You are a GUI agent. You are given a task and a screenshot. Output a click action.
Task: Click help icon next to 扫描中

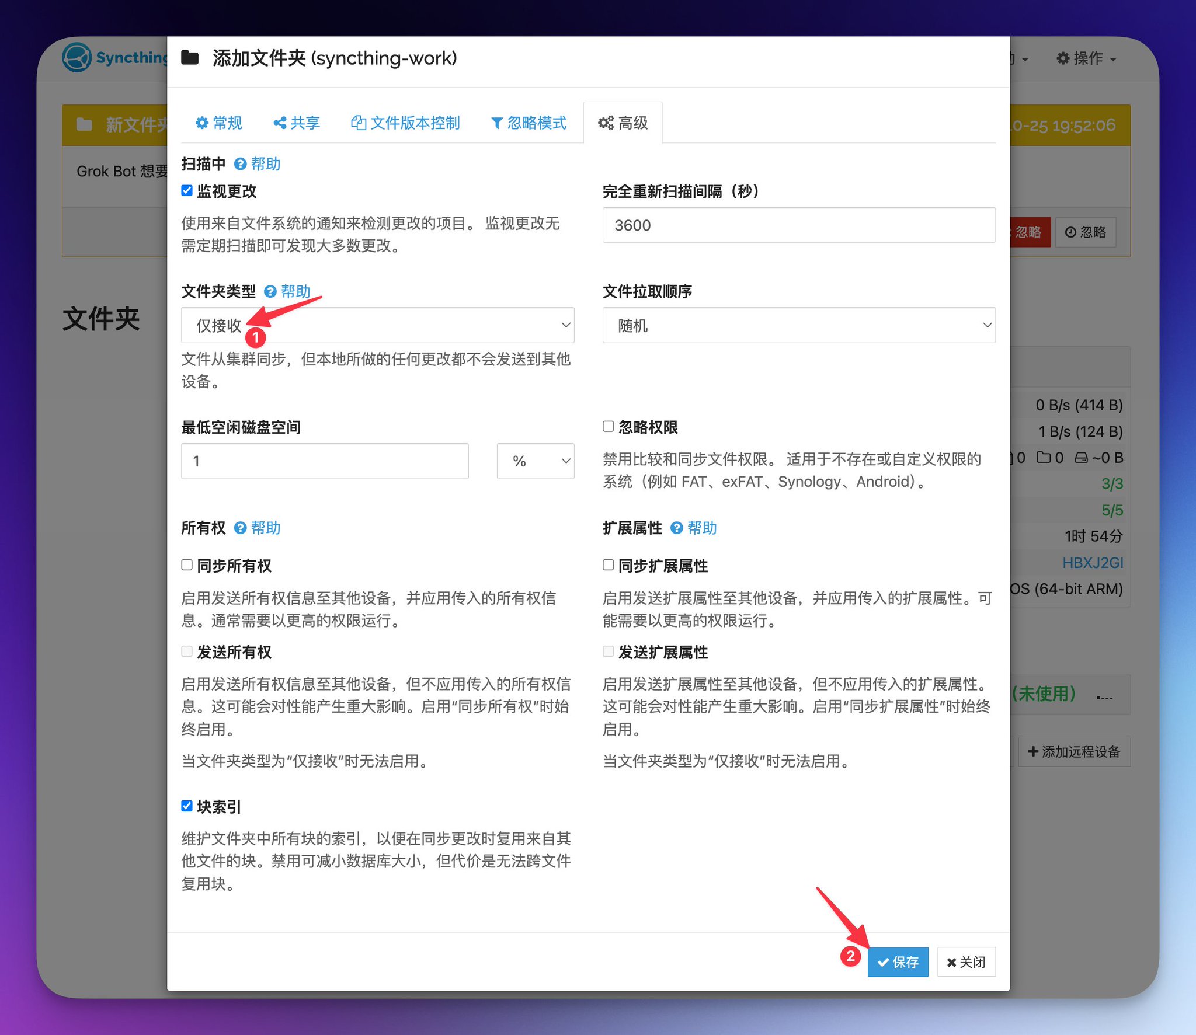pyautogui.click(x=240, y=164)
